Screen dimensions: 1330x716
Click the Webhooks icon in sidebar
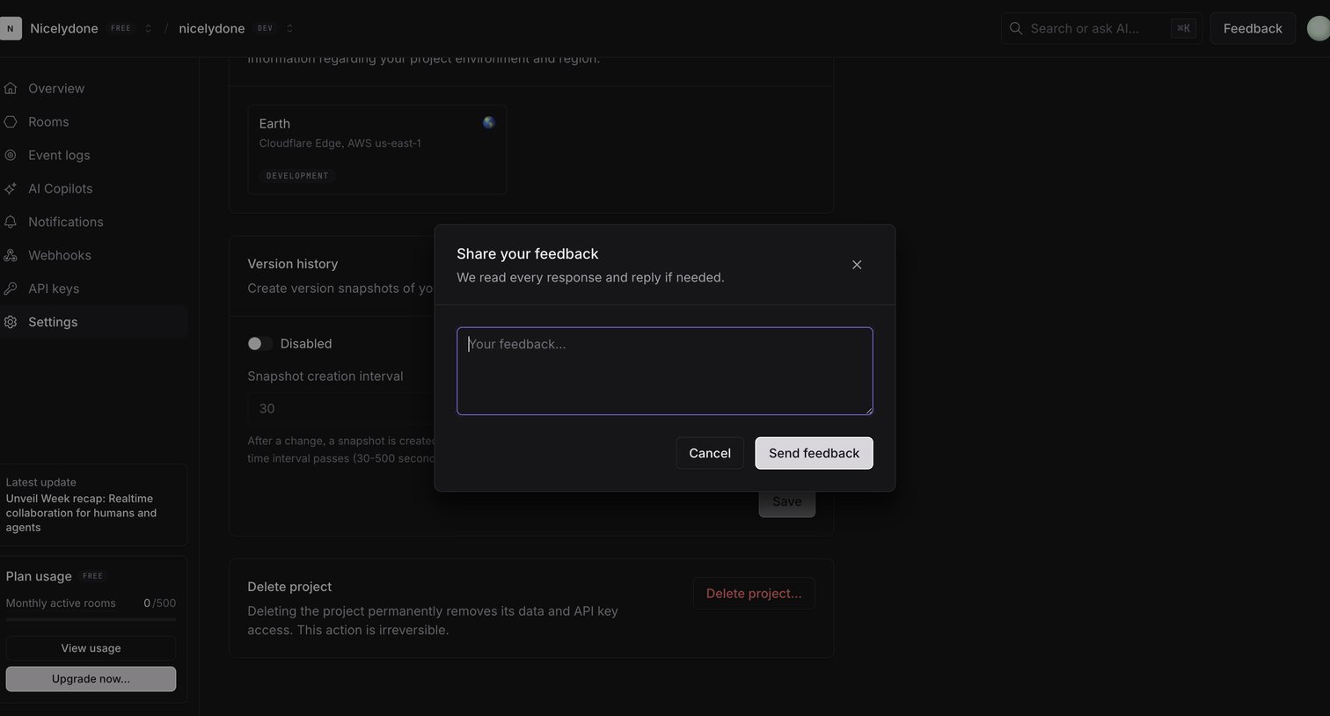[x=11, y=255]
